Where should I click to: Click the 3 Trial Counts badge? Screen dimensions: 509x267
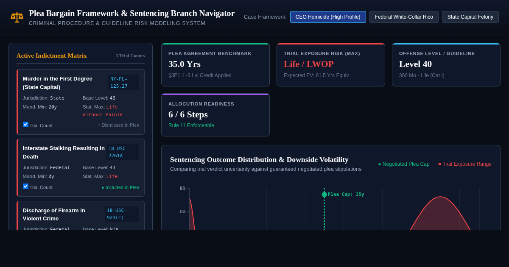point(130,56)
